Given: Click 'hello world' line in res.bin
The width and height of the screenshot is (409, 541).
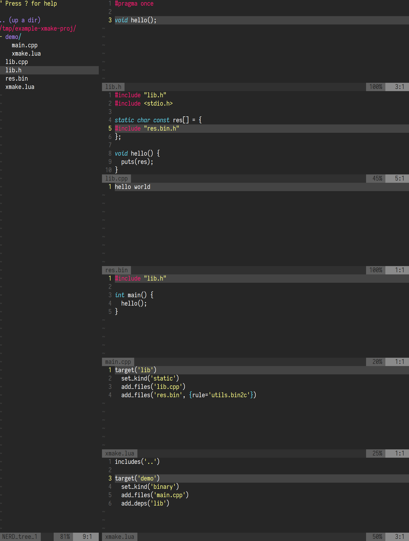Looking at the screenshot, I should pyautogui.click(x=133, y=187).
